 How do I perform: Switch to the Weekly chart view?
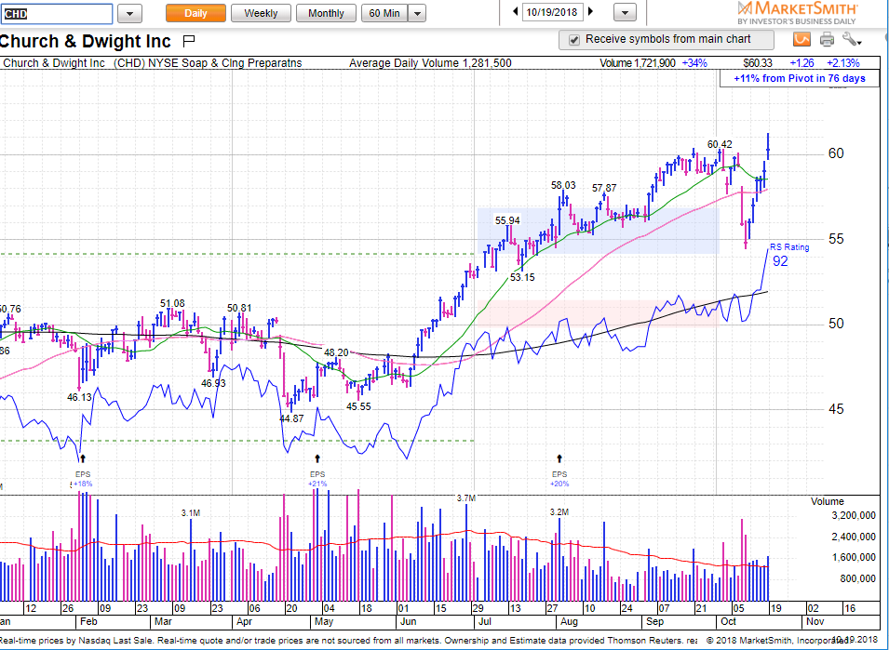tap(261, 13)
